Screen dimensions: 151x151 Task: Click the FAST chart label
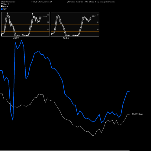coord(16,38)
